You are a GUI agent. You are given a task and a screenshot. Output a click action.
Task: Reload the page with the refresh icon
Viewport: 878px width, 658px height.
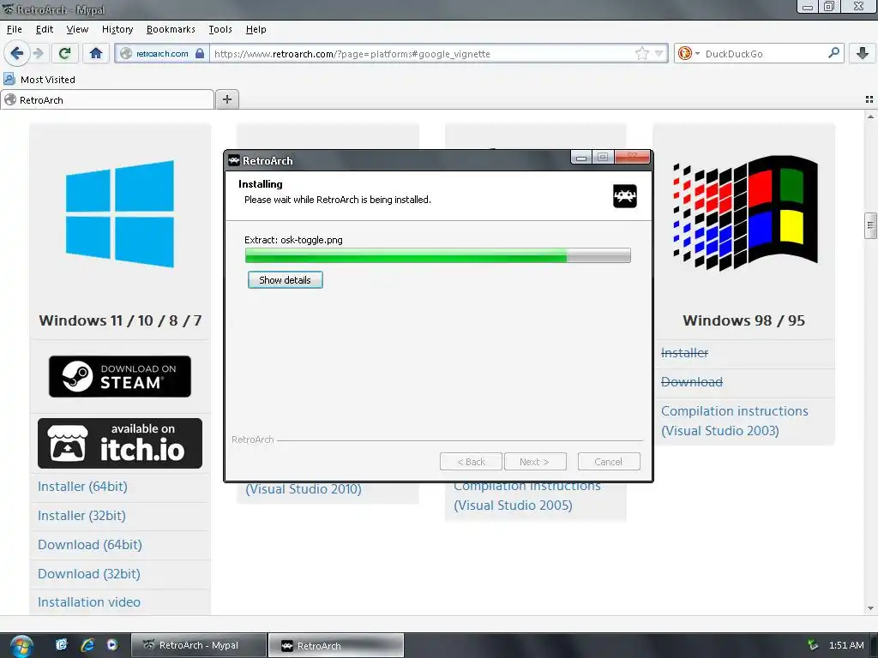[64, 53]
